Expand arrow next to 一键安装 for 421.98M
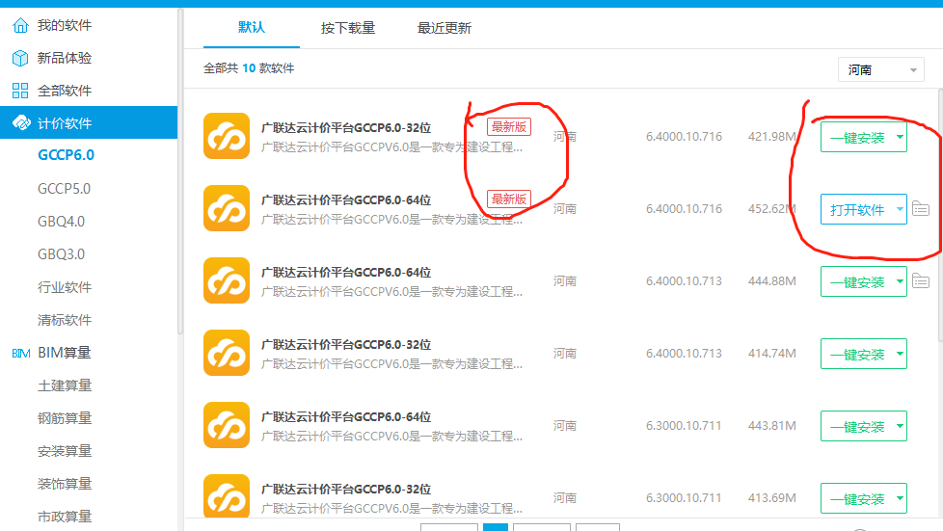Screen dimensions: 943x531 [x=900, y=137]
